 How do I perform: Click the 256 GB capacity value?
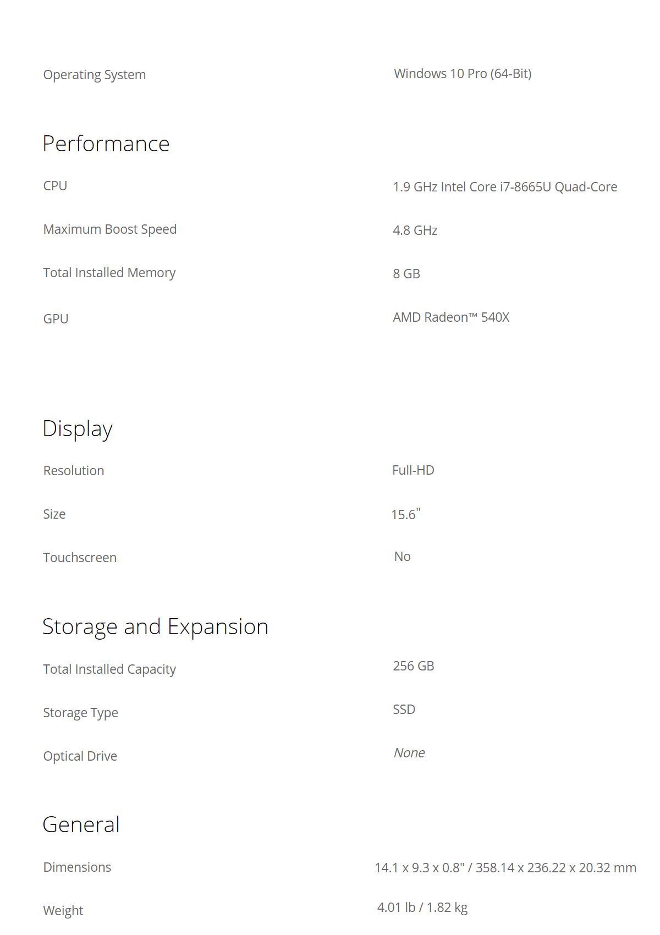(414, 666)
